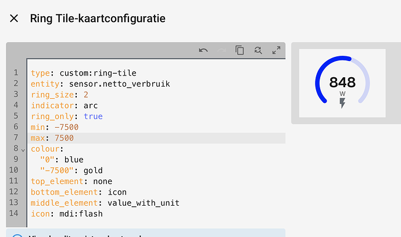This screenshot has width=401, height=237.
Task: Open find and replace in the editor
Action: (258, 50)
